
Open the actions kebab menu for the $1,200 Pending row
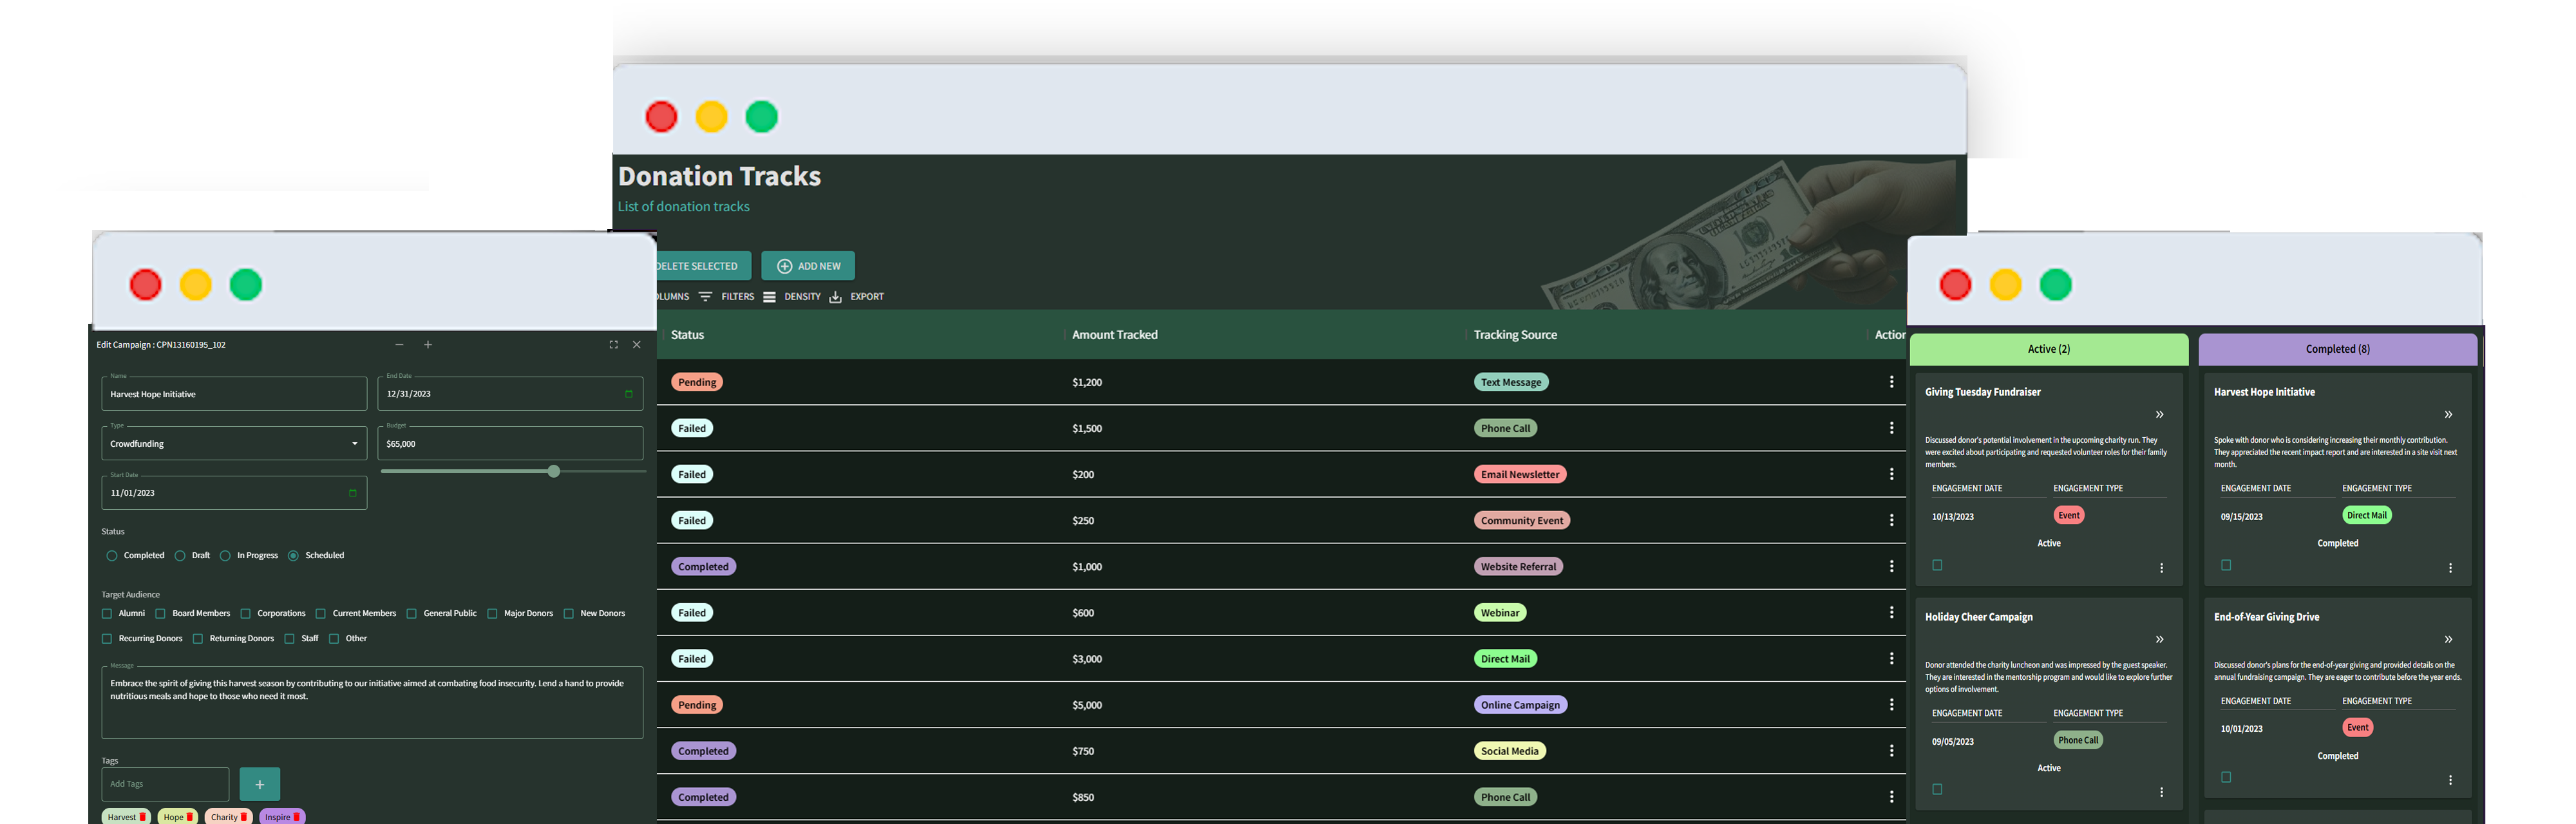pos(1892,381)
